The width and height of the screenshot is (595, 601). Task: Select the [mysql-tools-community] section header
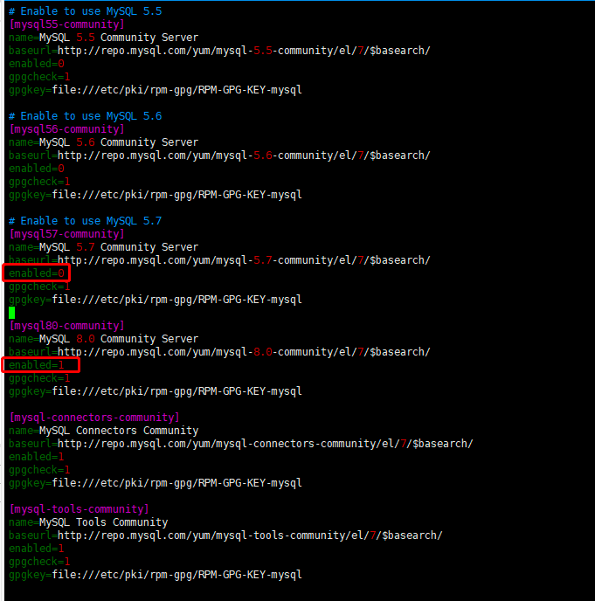pos(79,509)
